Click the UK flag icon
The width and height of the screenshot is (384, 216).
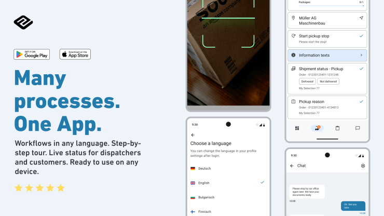pyautogui.click(x=193, y=183)
